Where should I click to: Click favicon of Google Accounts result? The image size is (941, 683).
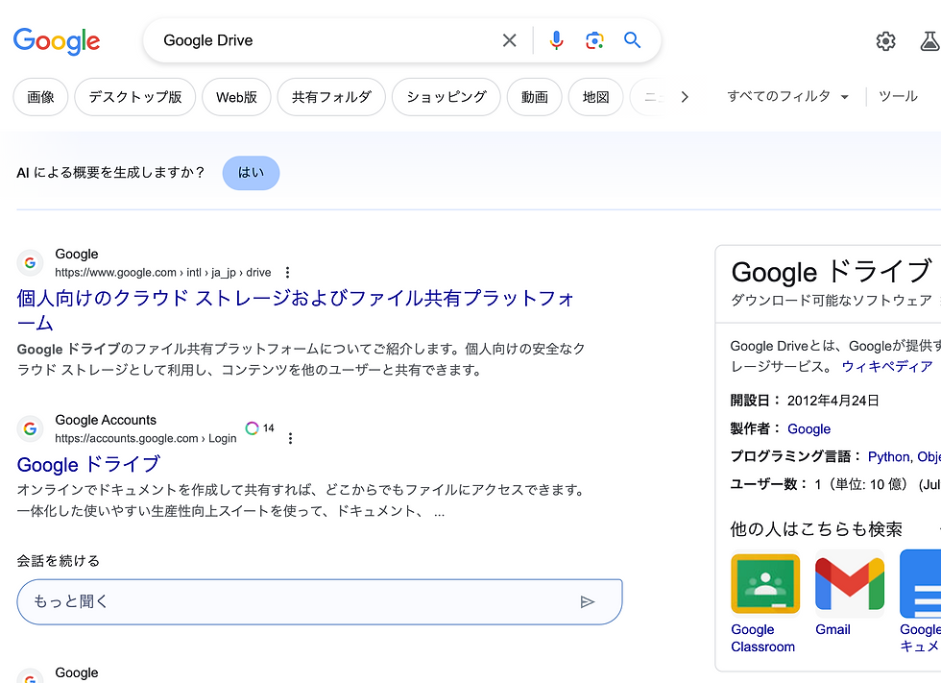(30, 428)
